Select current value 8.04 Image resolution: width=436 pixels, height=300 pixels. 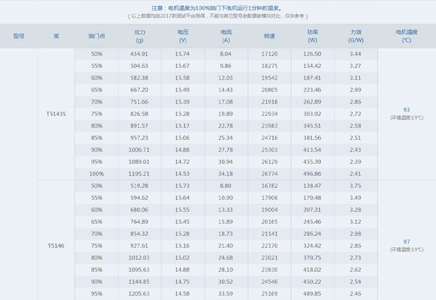click(x=226, y=53)
